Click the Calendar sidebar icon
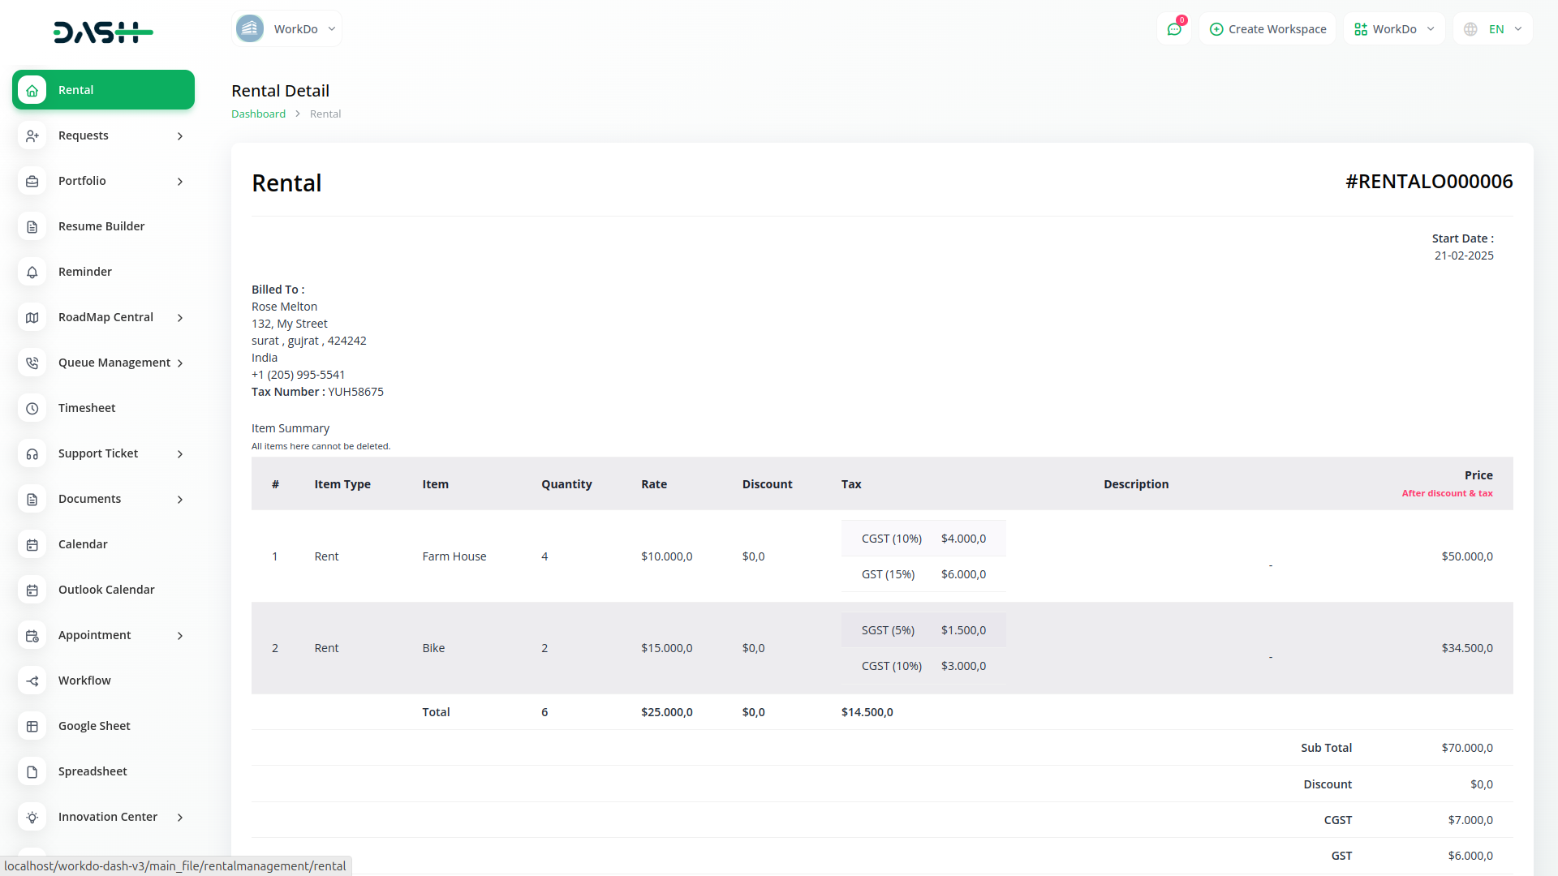This screenshot has height=876, width=1558. pyautogui.click(x=32, y=544)
